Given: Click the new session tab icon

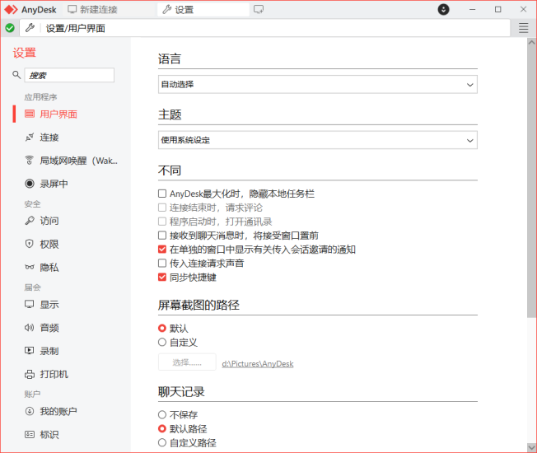Looking at the screenshot, I should 259,10.
